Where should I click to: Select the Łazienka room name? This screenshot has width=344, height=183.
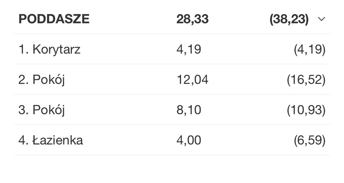click(58, 140)
